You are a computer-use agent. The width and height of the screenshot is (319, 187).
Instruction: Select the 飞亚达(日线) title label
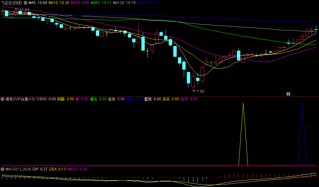[11, 3]
